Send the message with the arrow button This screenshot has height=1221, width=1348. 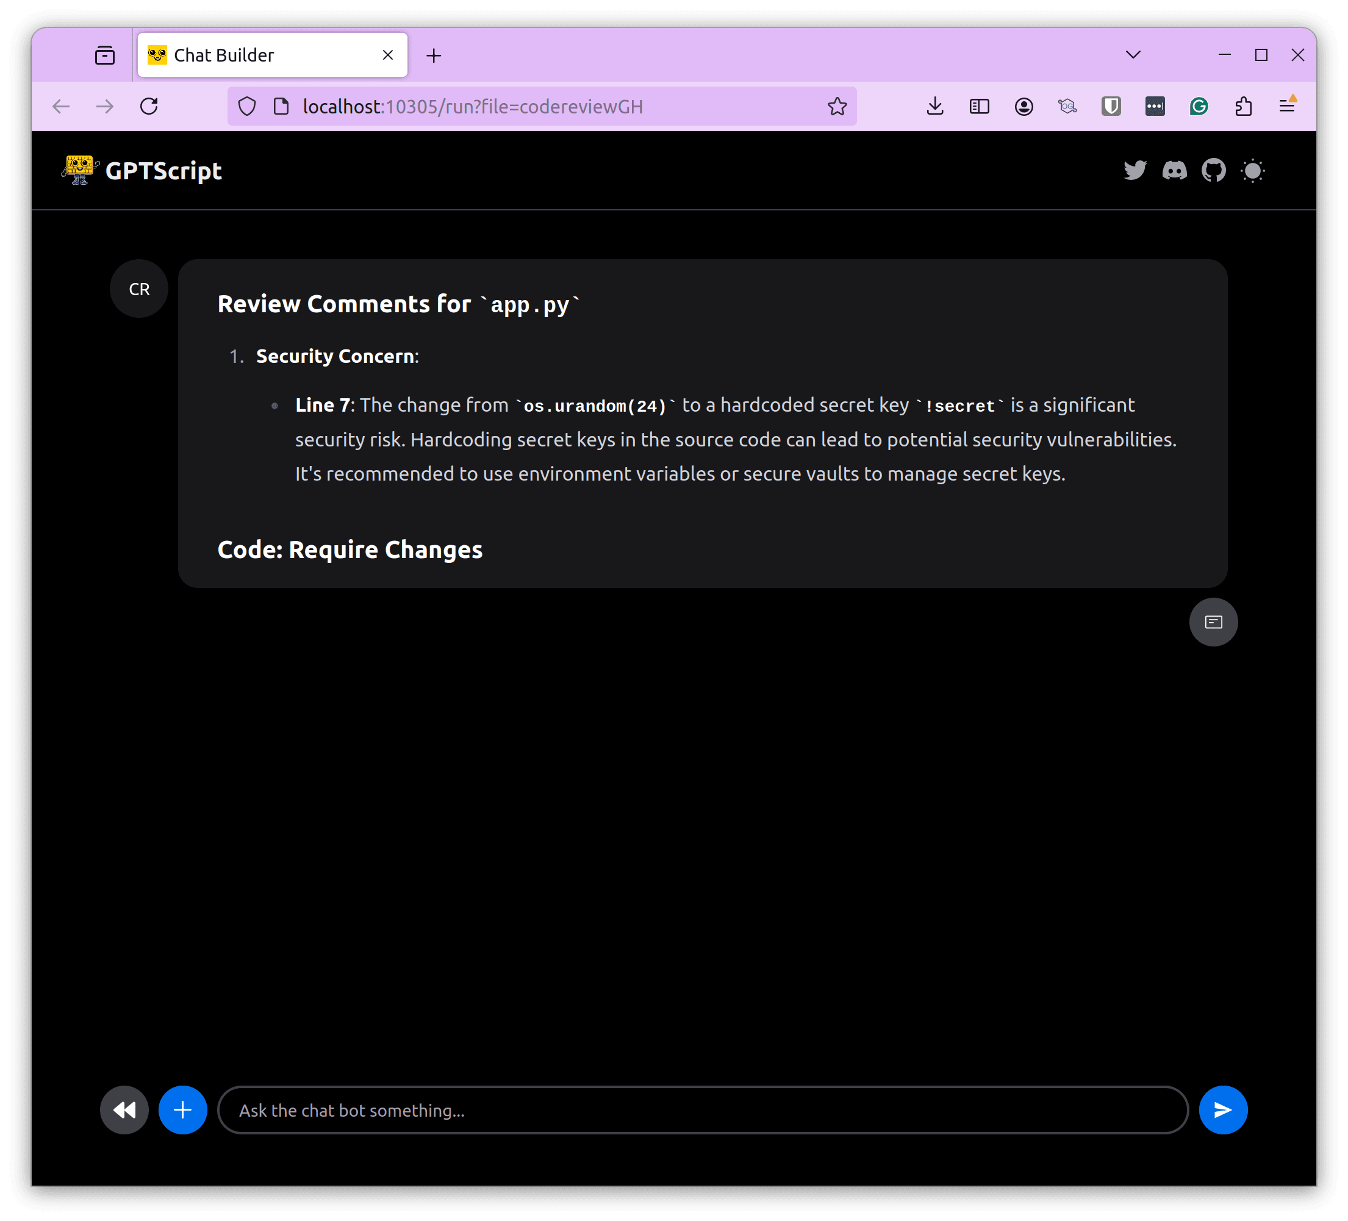tap(1223, 1110)
